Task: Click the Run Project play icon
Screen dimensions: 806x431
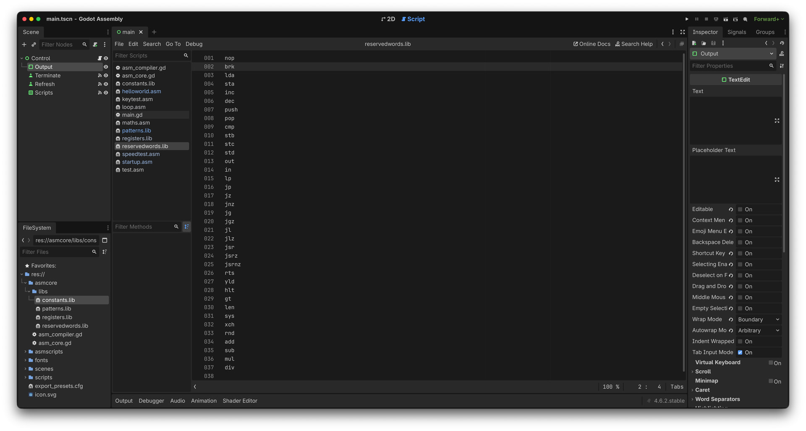Action: click(x=687, y=19)
